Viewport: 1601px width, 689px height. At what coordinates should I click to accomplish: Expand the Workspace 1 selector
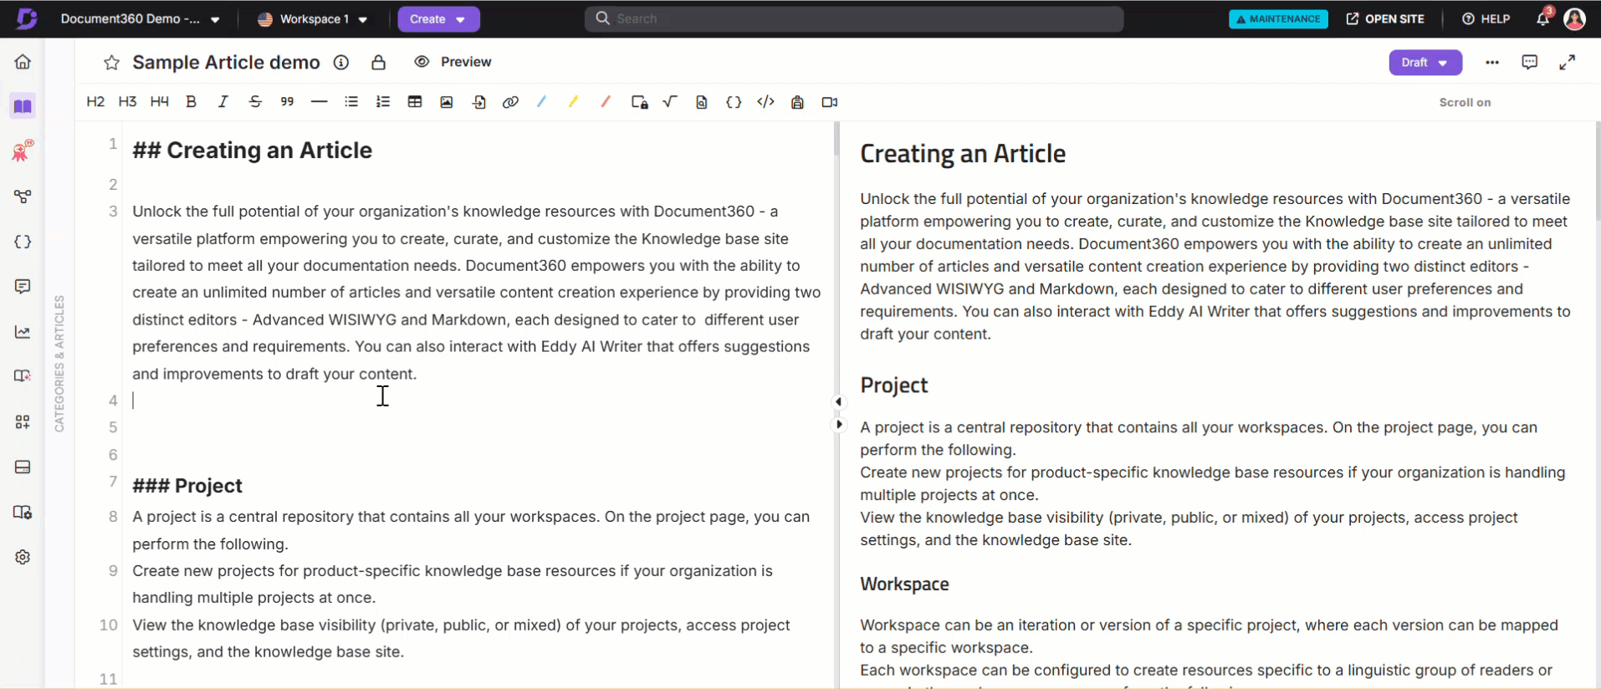[313, 19]
